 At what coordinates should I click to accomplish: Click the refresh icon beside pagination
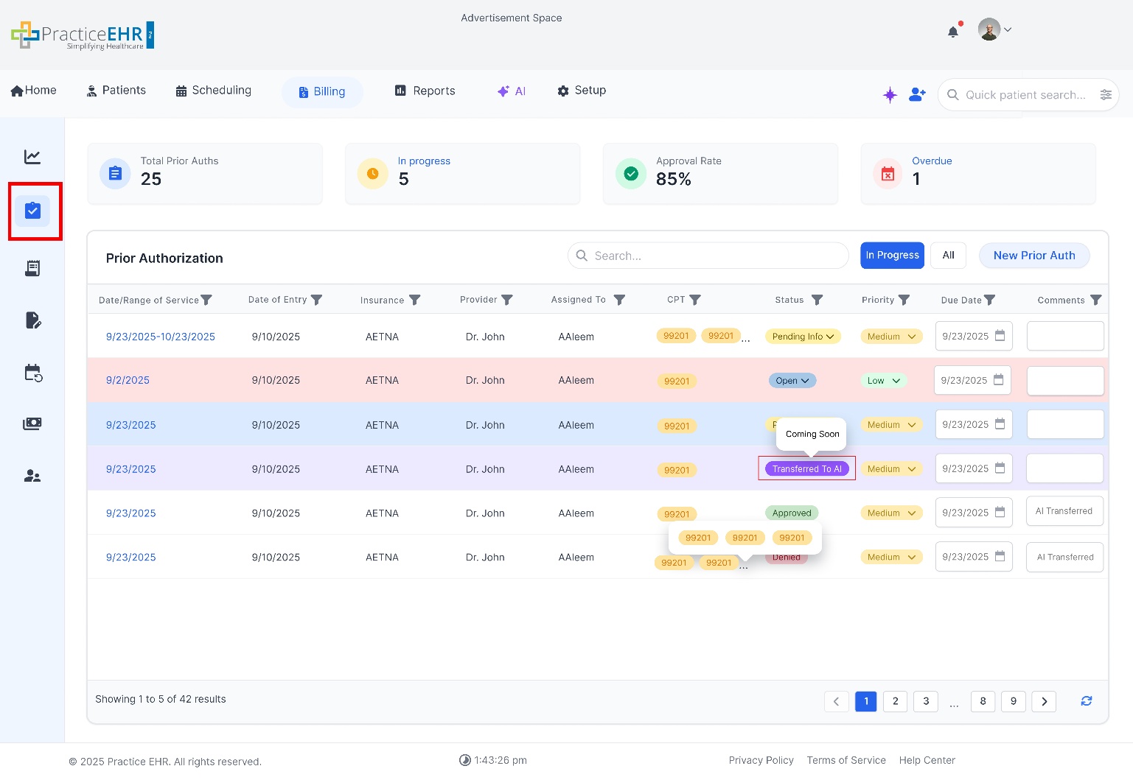click(1086, 701)
